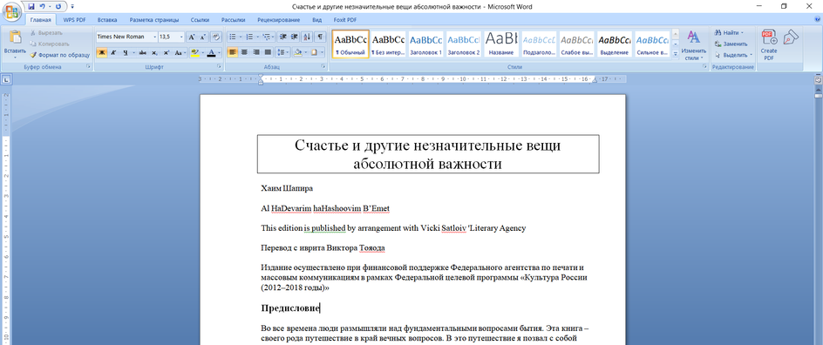Apply the Заголовок 1 style
The width and height of the screenshot is (823, 345).
point(425,44)
